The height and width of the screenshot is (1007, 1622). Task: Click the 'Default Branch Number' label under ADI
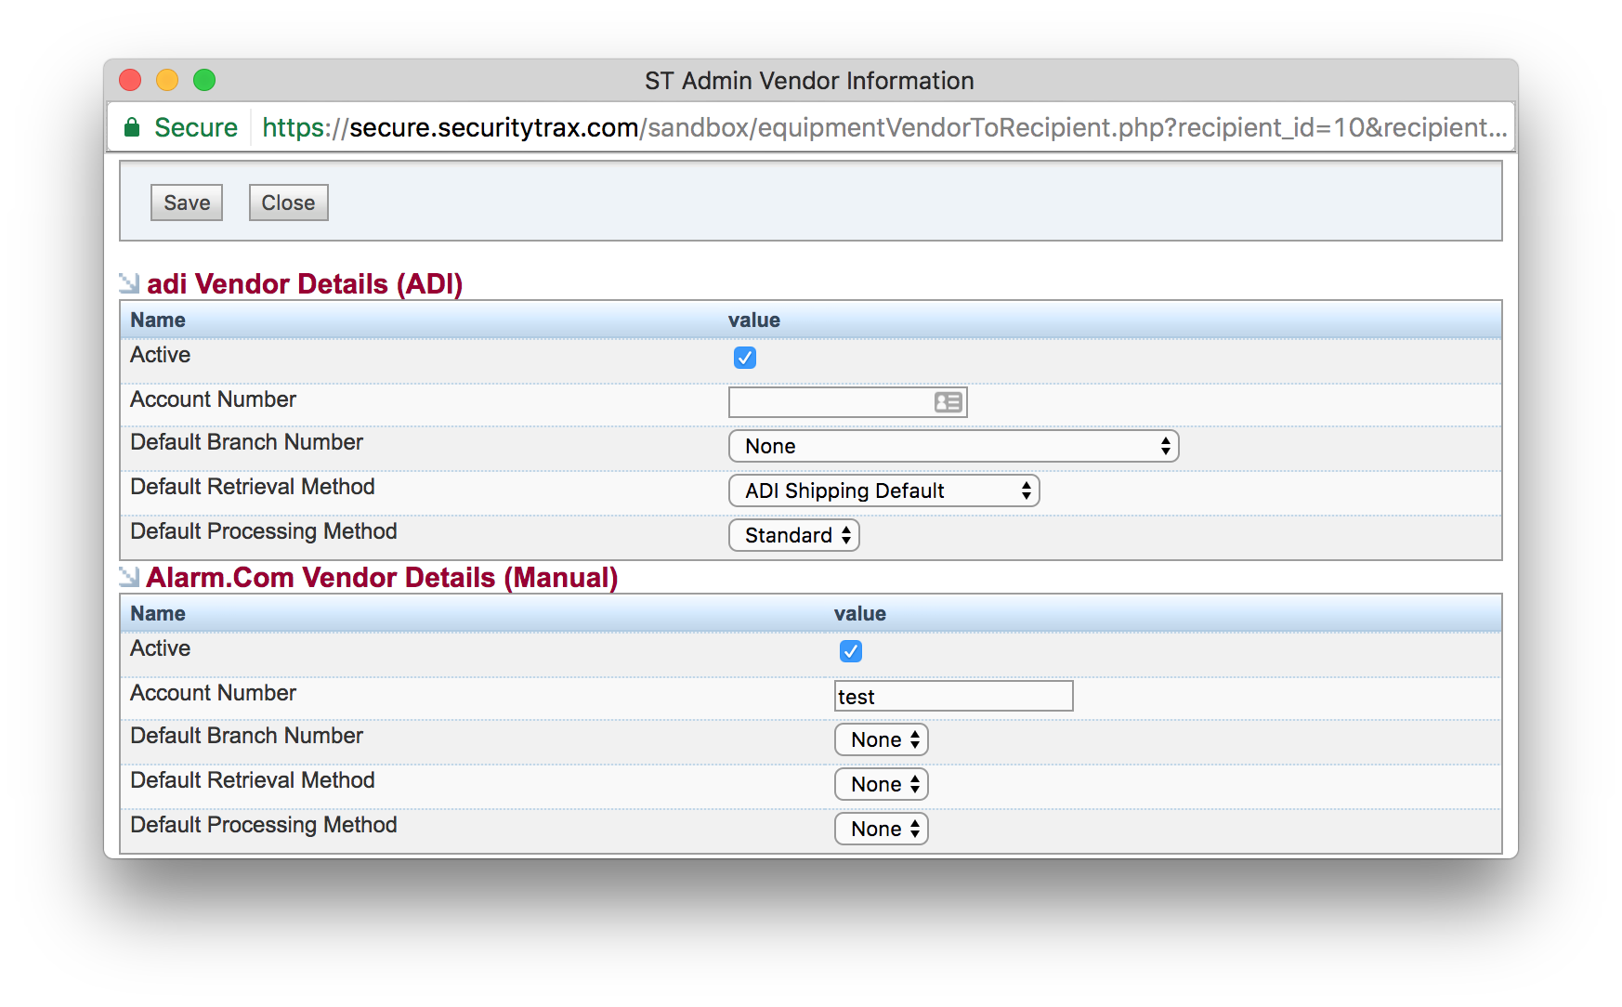pyautogui.click(x=246, y=442)
